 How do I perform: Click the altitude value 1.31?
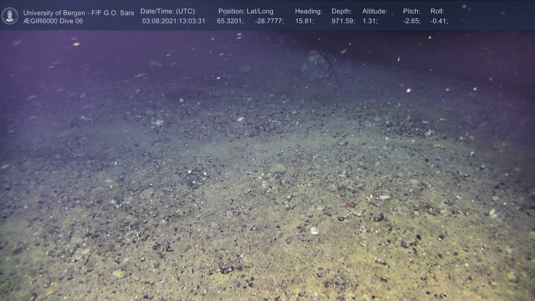point(370,21)
